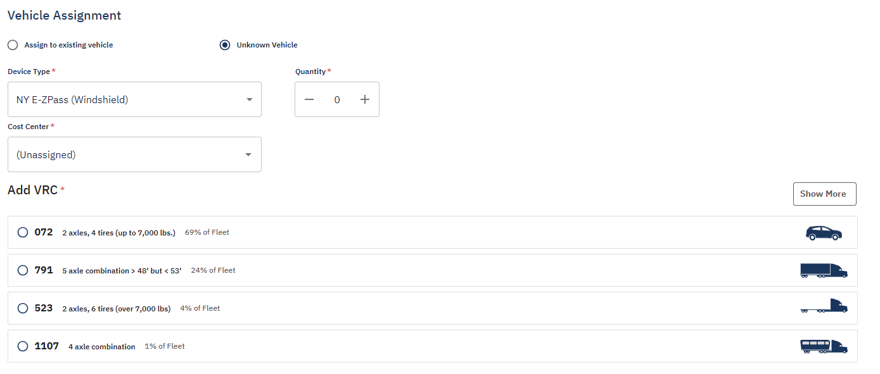Click the '2 axles, 4 tires' row description
This screenshot has width=880, height=374.
118,233
